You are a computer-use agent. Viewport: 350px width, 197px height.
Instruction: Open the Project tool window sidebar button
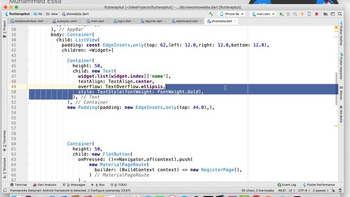(x=4, y=29)
